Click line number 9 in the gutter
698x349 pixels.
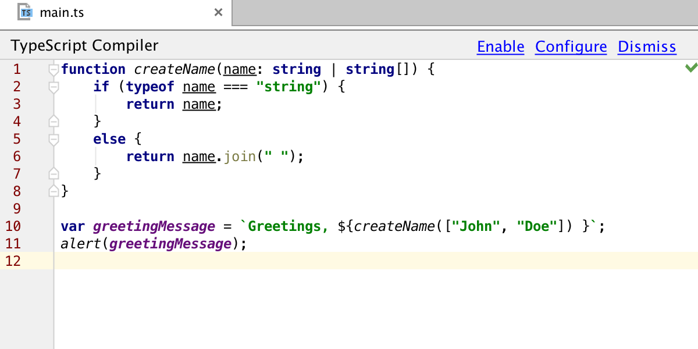[x=16, y=209]
